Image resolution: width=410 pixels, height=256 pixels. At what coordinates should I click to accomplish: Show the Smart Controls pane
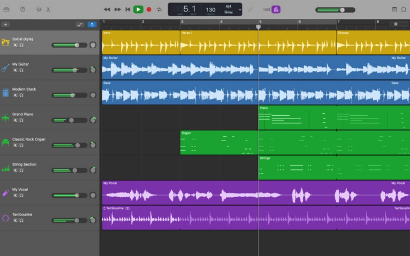click(39, 9)
